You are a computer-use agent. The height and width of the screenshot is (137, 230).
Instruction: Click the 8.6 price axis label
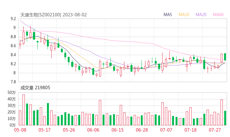pyautogui.click(x=13, y=46)
